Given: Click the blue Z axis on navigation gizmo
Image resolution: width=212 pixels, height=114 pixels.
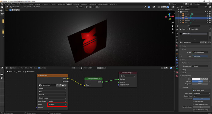Looking at the screenshot, I should [x=169, y=14].
